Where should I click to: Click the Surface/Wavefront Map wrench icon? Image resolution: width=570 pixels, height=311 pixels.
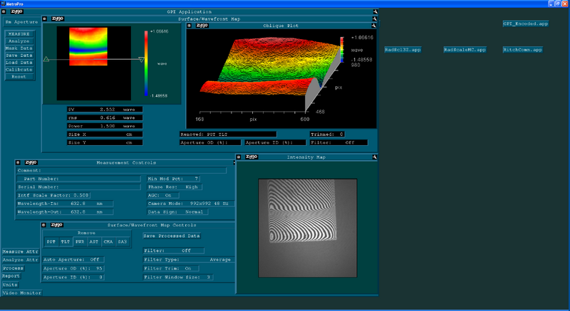click(375, 19)
